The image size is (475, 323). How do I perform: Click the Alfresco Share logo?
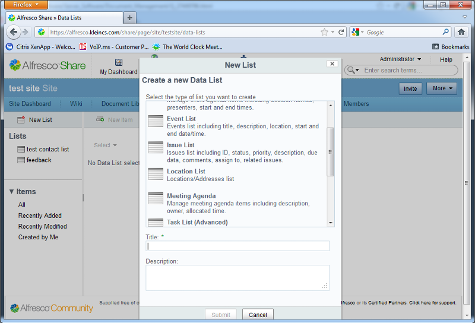(47, 65)
